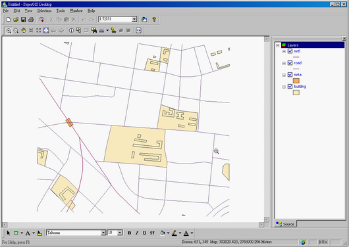This screenshot has width=349, height=247.
Task: Uncheck the mrta layer visibility checkbox
Action: click(290, 75)
